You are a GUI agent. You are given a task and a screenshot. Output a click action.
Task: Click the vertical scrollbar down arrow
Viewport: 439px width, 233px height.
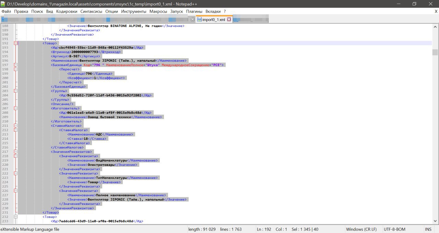point(435,222)
